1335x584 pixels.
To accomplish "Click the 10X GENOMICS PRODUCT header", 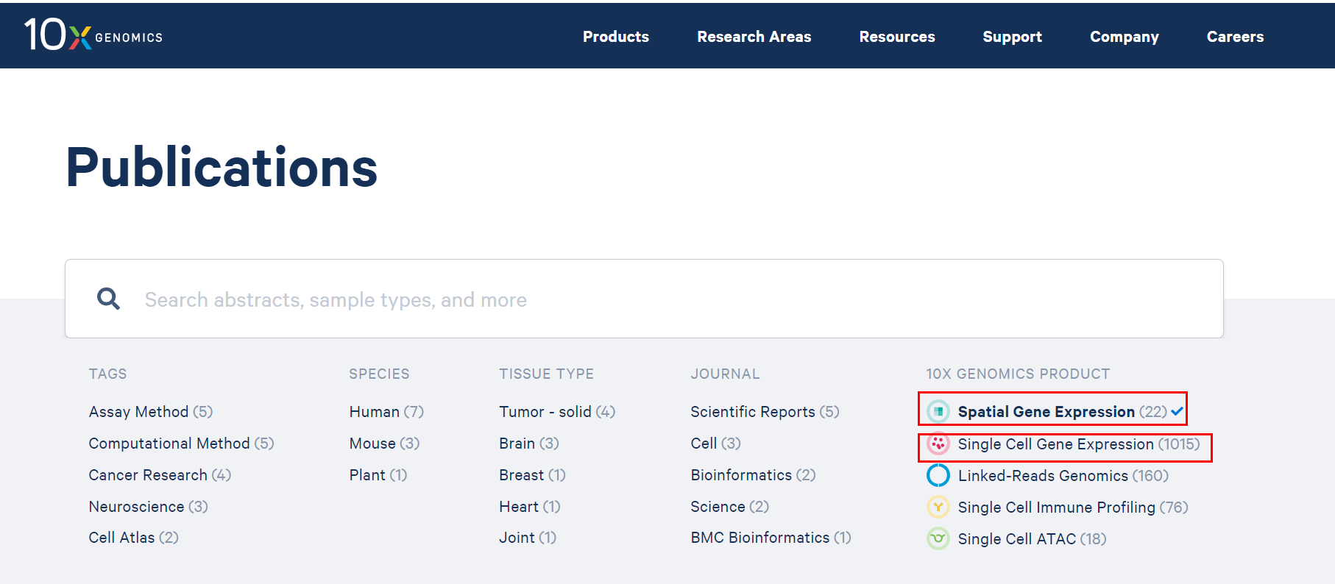I will [x=1018, y=374].
